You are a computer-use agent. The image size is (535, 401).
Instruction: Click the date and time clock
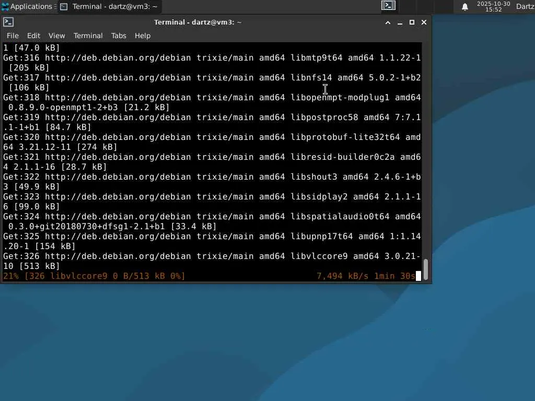493,6
